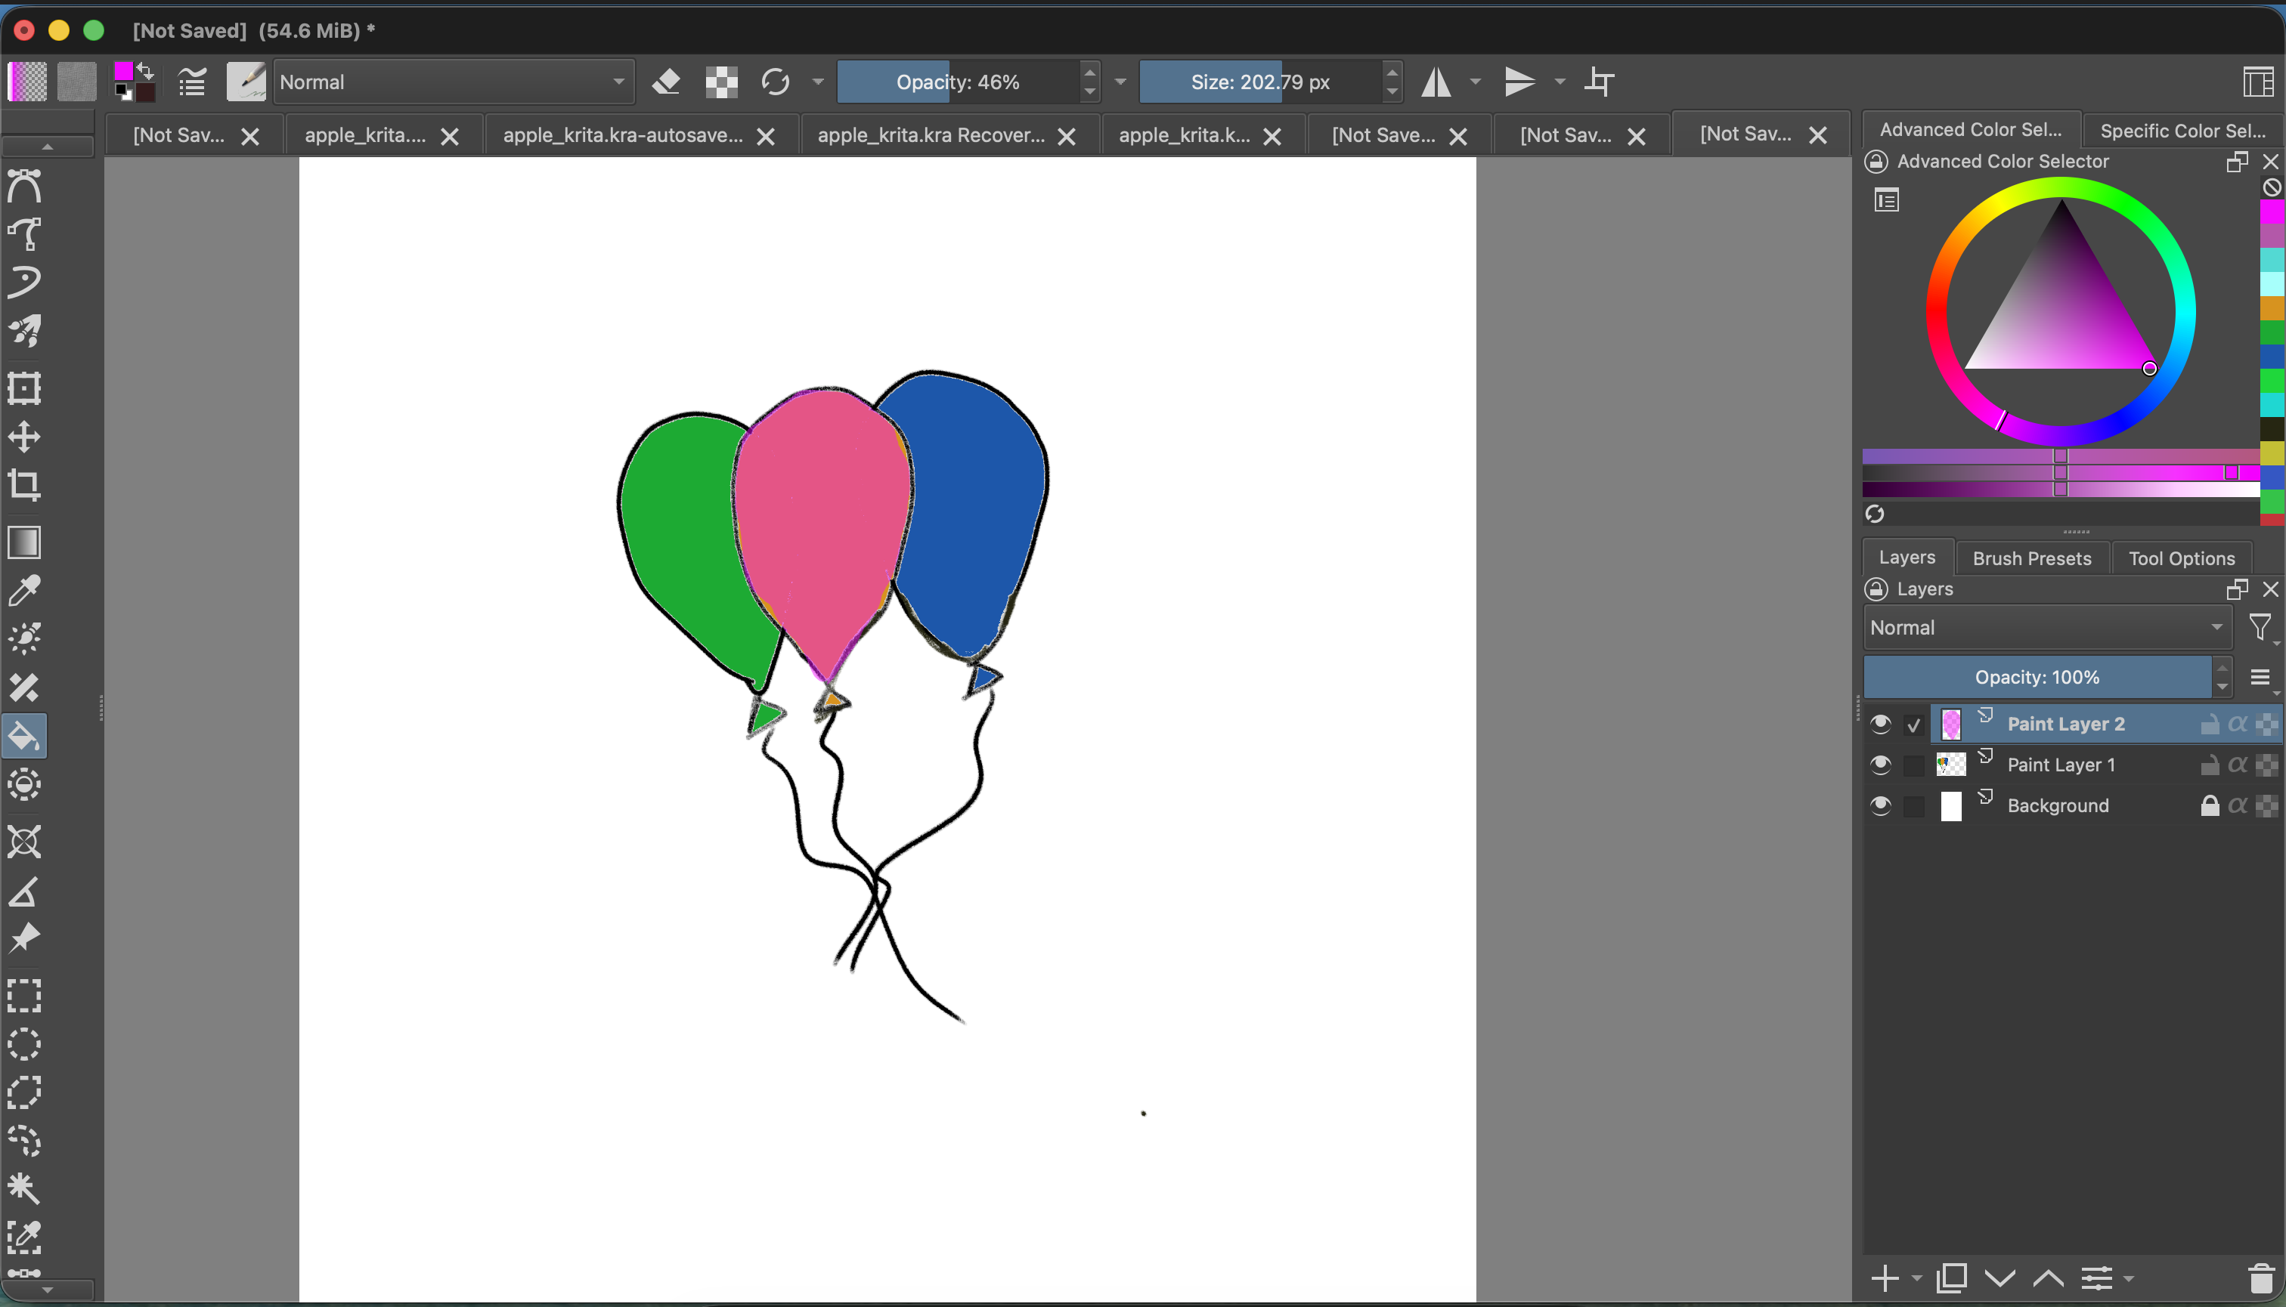Select the Color Sampler eyedropper tool
This screenshot has height=1307, width=2286.
tap(24, 591)
